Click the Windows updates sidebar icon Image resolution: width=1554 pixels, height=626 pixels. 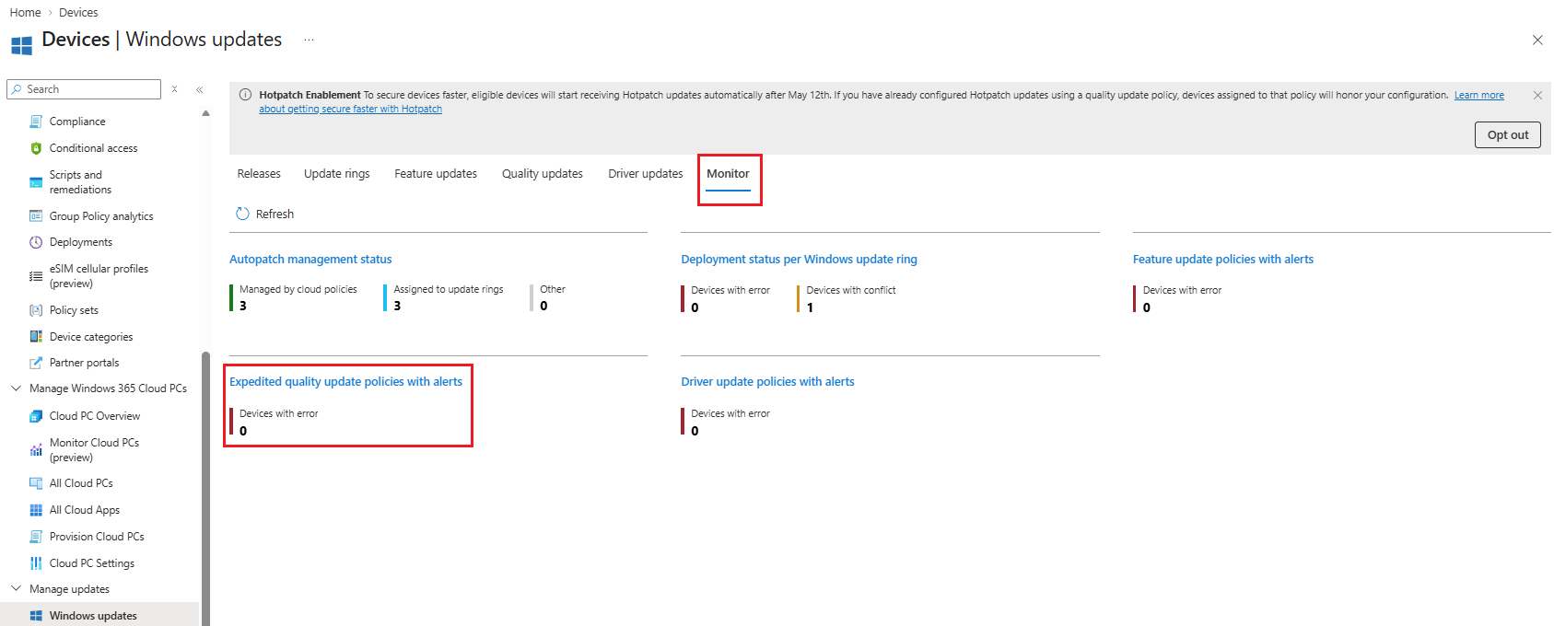coord(36,616)
